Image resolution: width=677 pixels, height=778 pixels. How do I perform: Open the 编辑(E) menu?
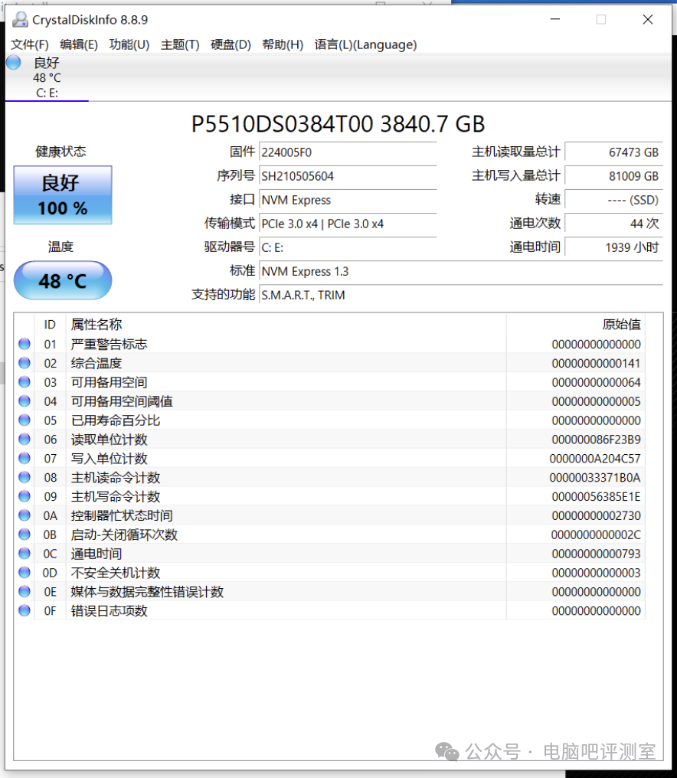click(x=79, y=44)
